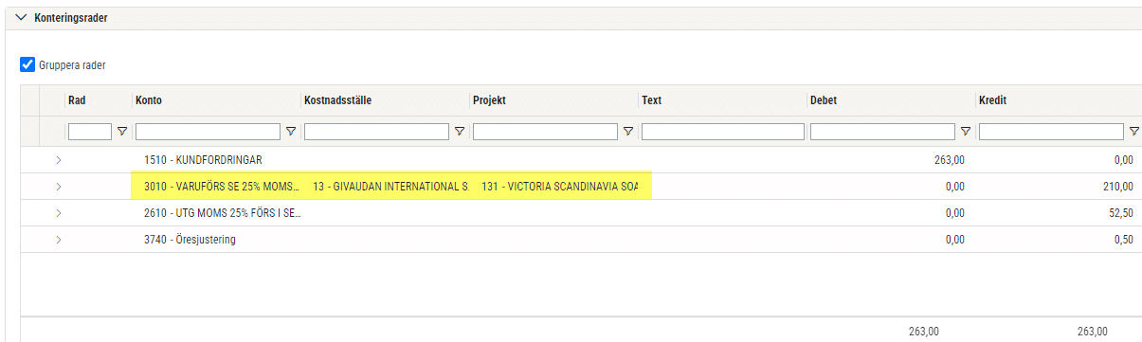Sort by the Text column header
Screen dimensions: 1142x342
(651, 100)
